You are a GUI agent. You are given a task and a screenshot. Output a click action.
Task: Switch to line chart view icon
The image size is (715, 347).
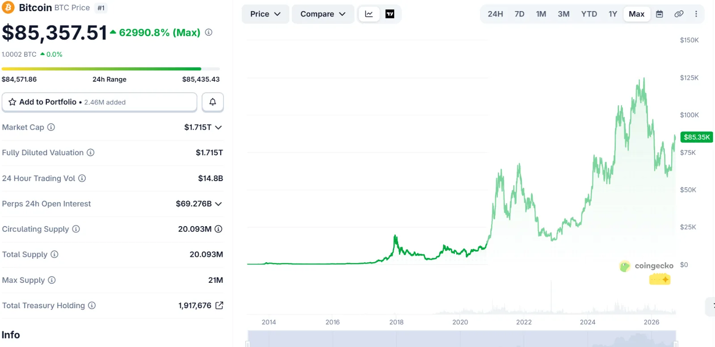(x=369, y=14)
